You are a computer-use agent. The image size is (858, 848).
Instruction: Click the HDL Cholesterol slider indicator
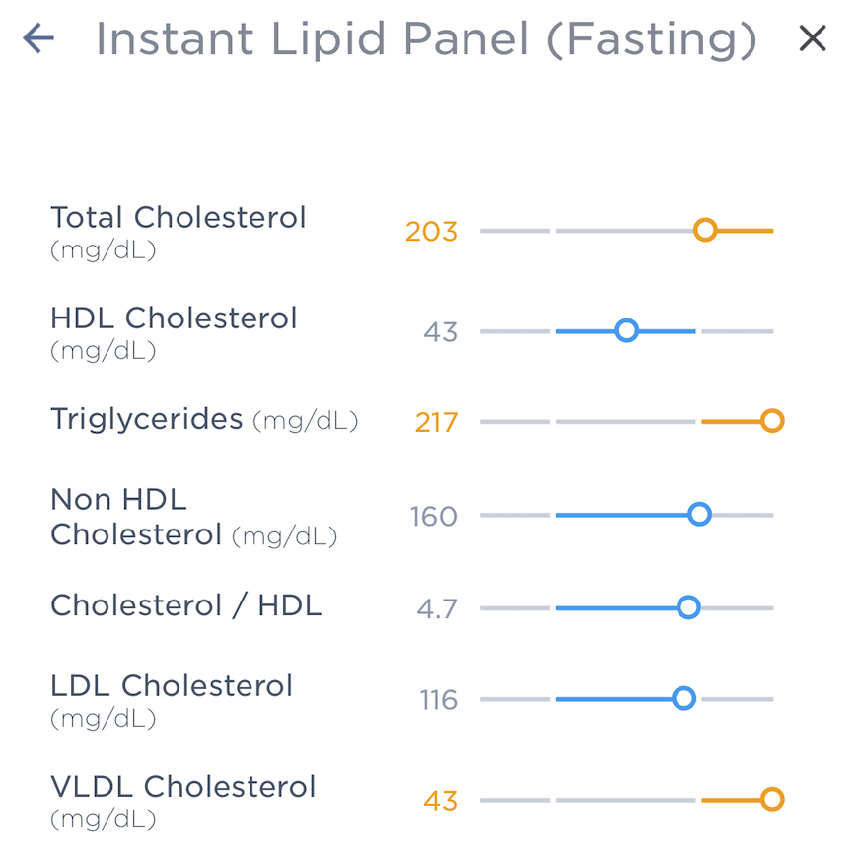626,331
